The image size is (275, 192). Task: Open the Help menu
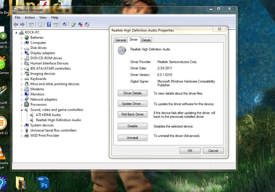pyautogui.click(x=55, y=17)
